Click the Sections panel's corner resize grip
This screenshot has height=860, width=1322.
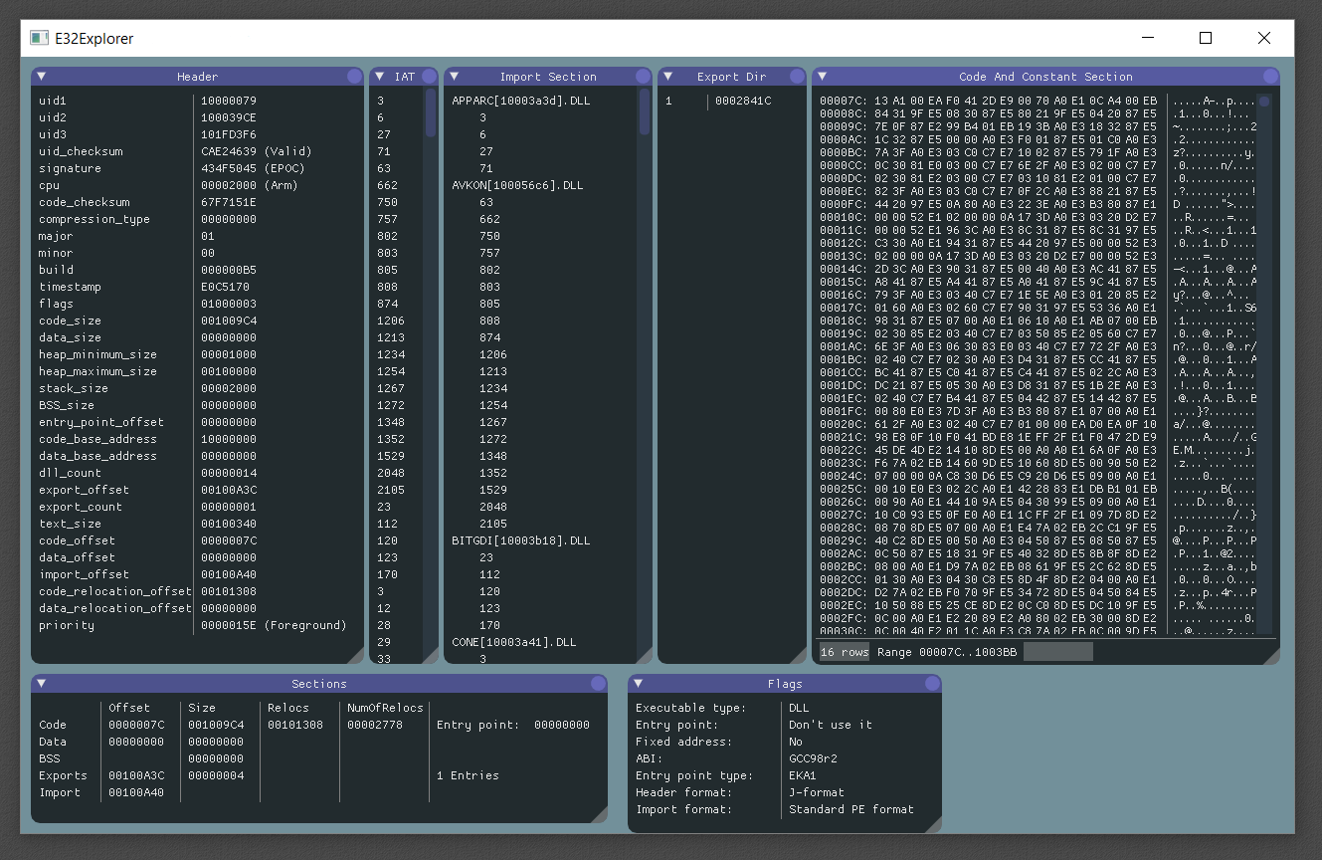click(600, 815)
